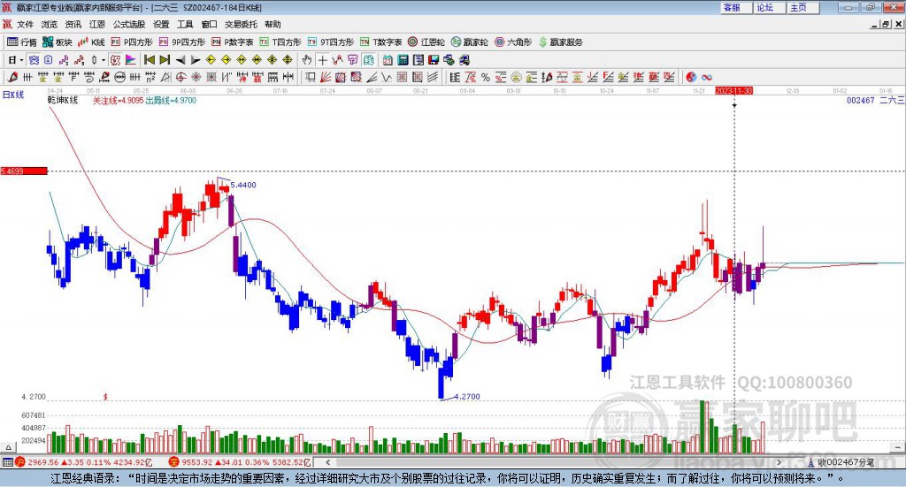
Task: Click the 002467 stock code label
Action: [860, 101]
